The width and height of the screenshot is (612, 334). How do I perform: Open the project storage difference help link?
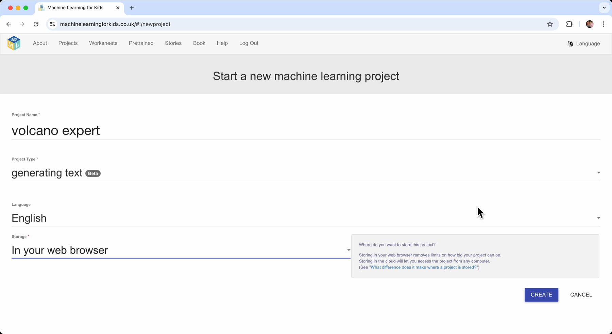pyautogui.click(x=424, y=267)
